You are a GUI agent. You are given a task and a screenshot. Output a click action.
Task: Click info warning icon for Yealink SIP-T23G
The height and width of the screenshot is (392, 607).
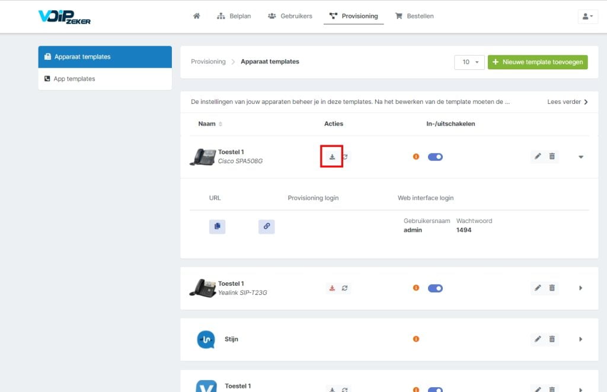416,288
